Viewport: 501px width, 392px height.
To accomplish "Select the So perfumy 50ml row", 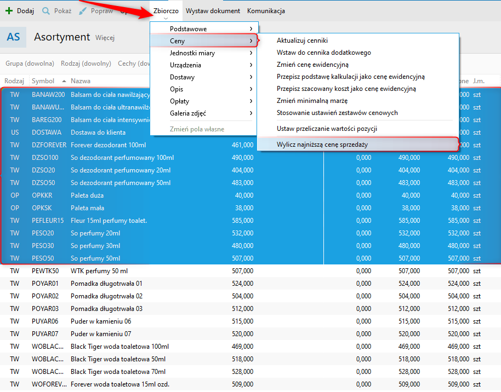I will pyautogui.click(x=251, y=258).
